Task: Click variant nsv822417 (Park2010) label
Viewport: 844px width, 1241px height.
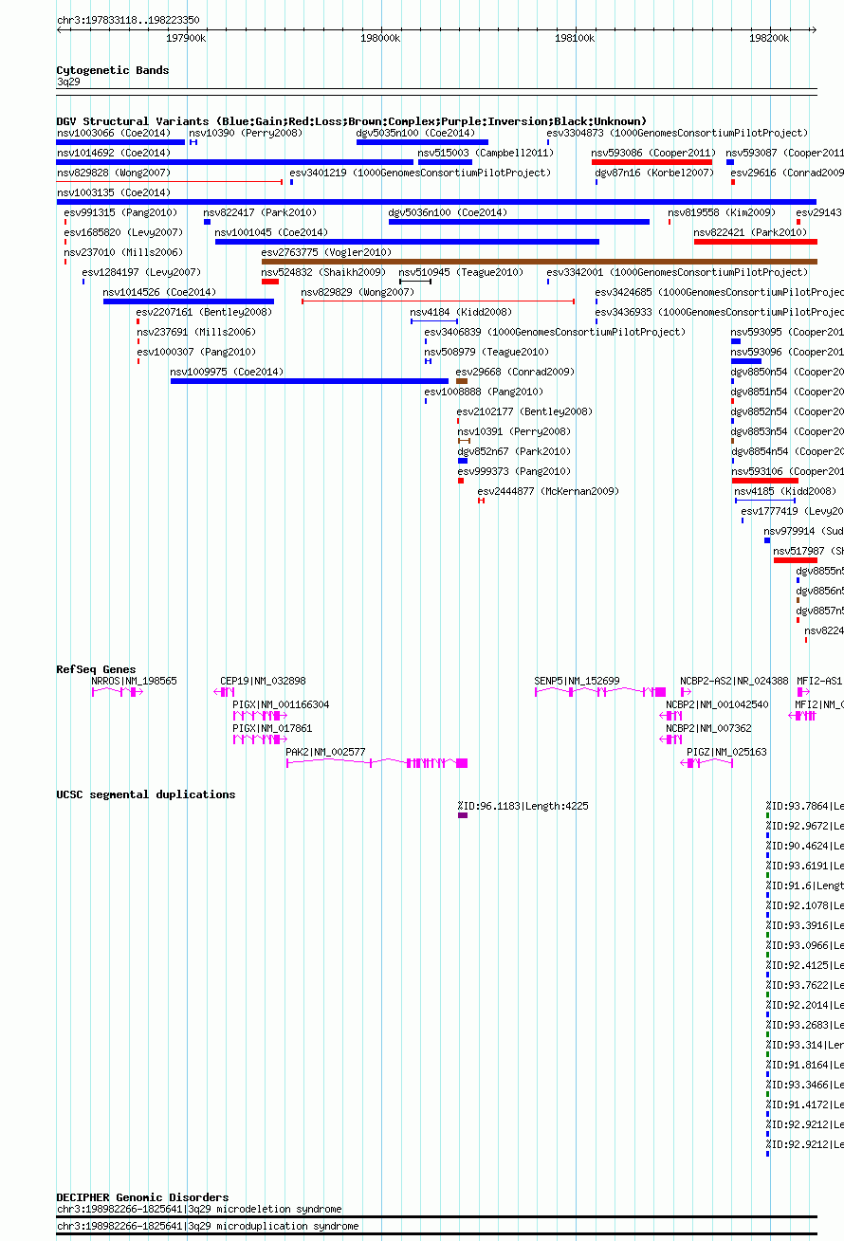Action: (x=261, y=212)
